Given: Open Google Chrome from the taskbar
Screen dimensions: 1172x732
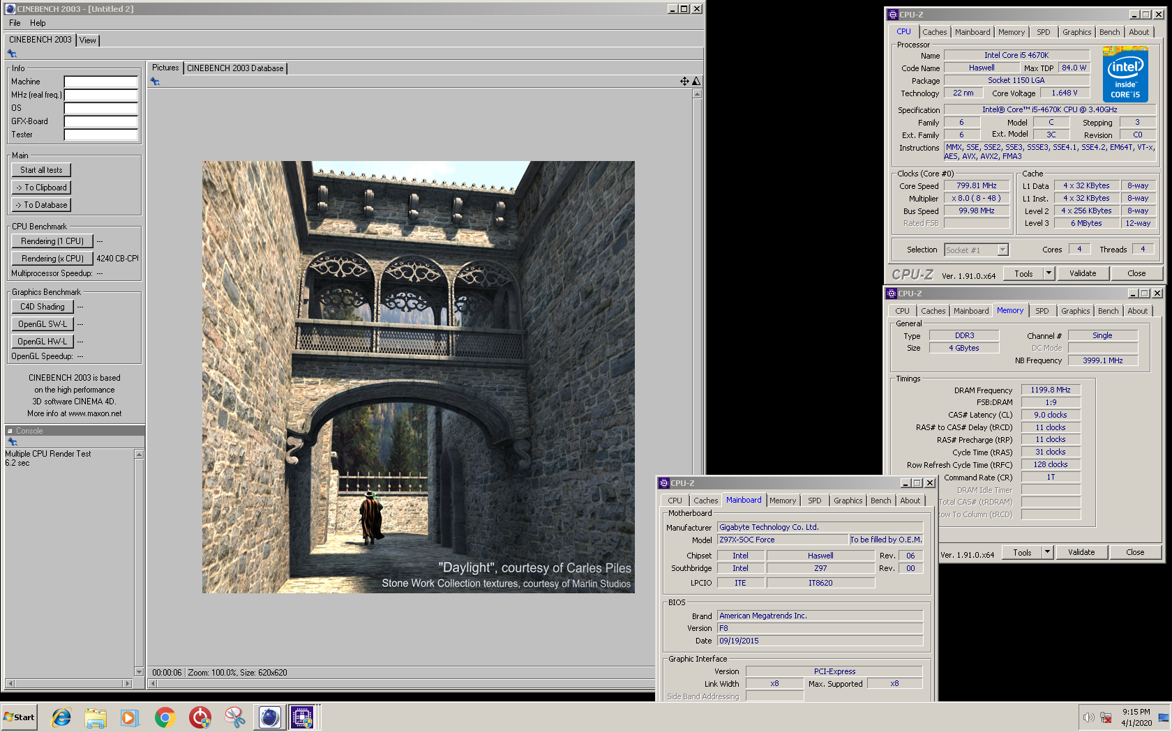Looking at the screenshot, I should pyautogui.click(x=165, y=717).
